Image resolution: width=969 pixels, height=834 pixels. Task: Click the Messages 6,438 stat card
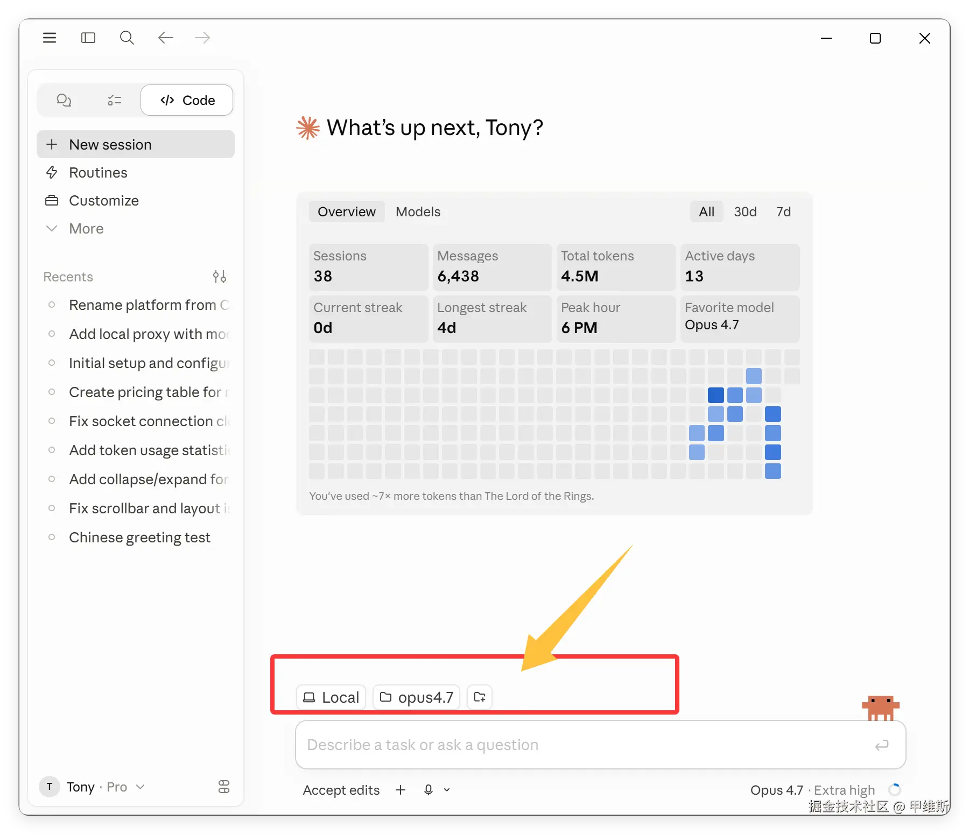tap(492, 267)
